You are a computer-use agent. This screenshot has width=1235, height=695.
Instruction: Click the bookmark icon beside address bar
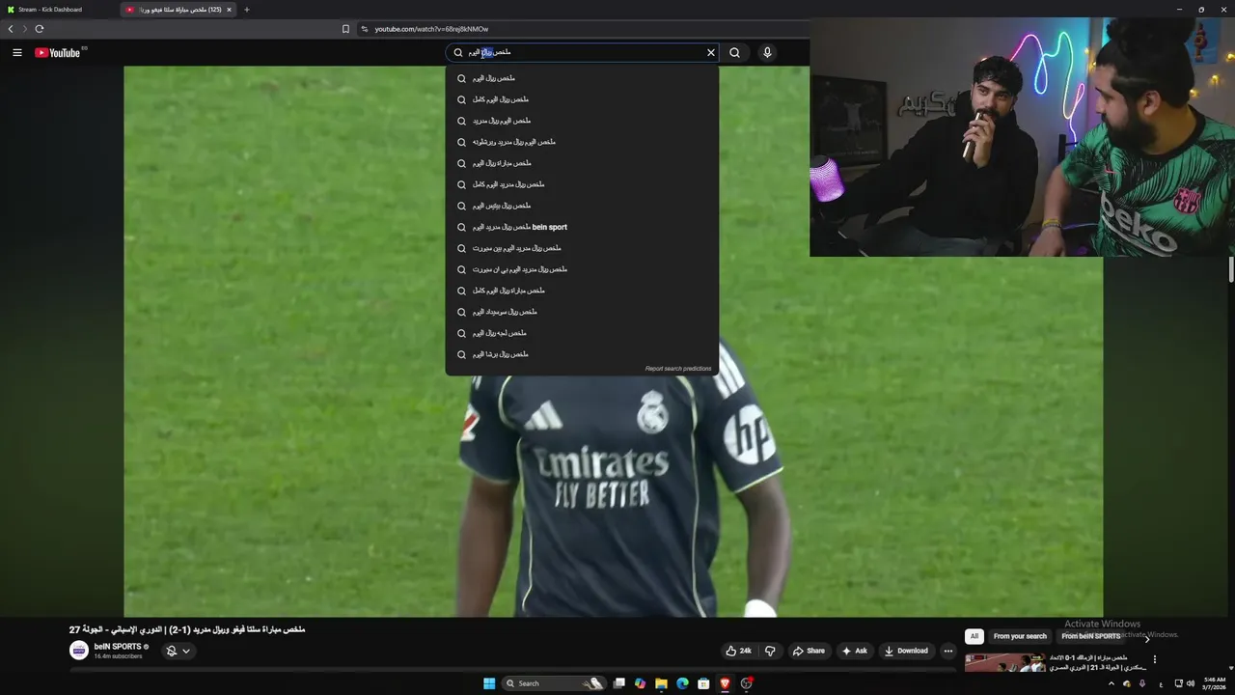pyautogui.click(x=345, y=29)
